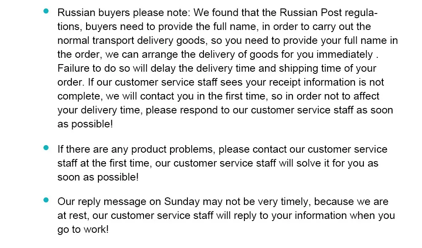Screen dimensions: 422x248
Task: Click the phrase 'Russian buyers please note'
Action: pyautogui.click(x=124, y=13)
